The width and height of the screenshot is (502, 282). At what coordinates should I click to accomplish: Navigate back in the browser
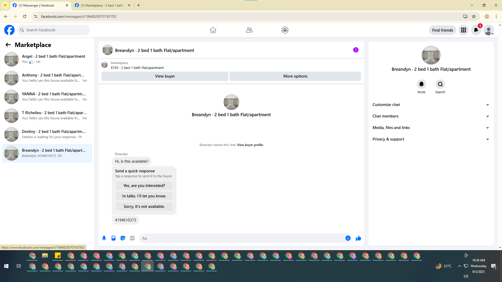6,16
